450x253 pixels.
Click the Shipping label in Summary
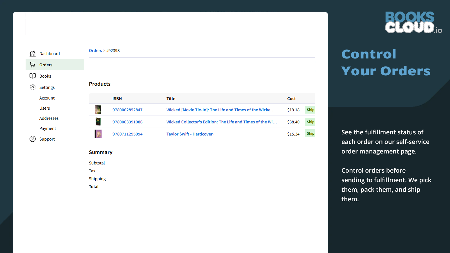pyautogui.click(x=97, y=179)
